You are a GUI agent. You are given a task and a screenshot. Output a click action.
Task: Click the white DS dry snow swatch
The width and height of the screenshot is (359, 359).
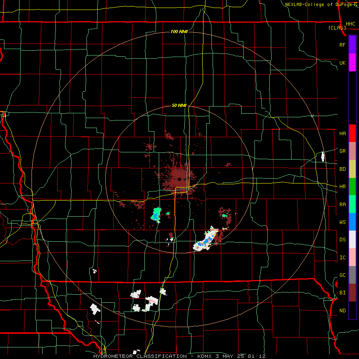[x=352, y=239]
